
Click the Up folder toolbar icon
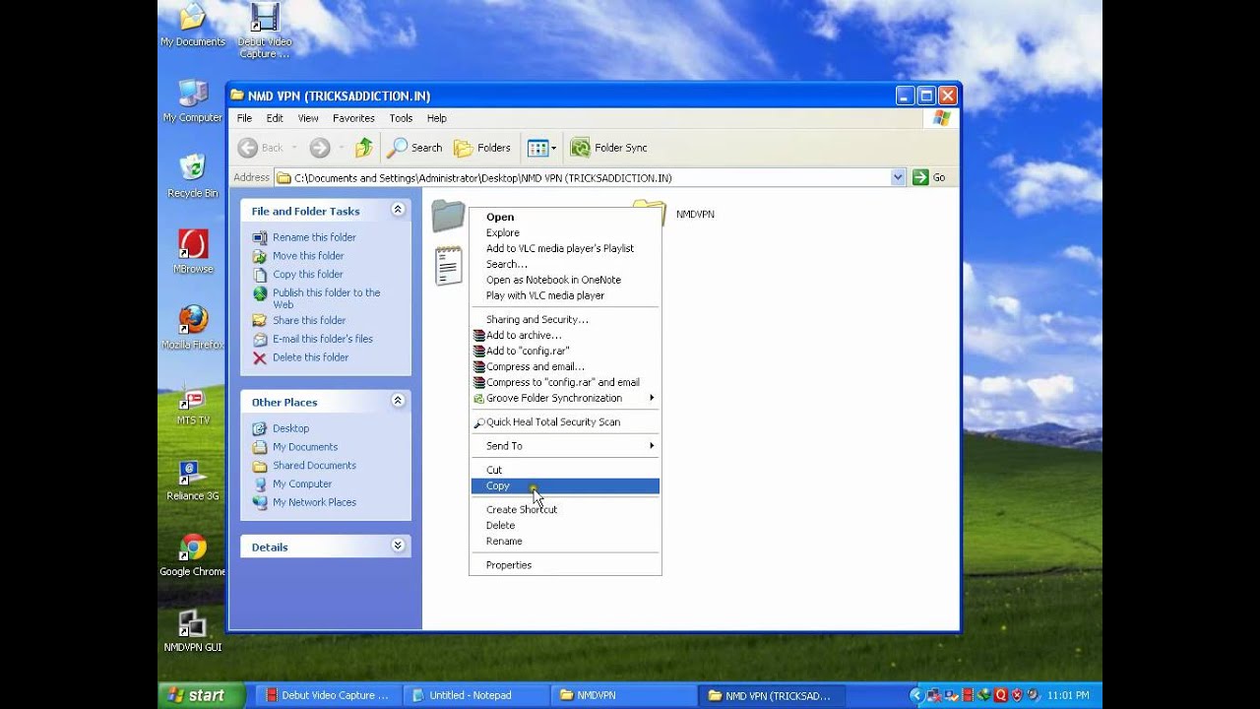[x=364, y=148]
